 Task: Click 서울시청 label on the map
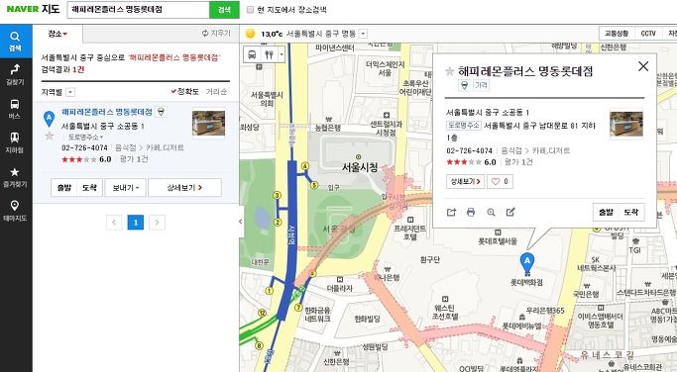coord(360,167)
